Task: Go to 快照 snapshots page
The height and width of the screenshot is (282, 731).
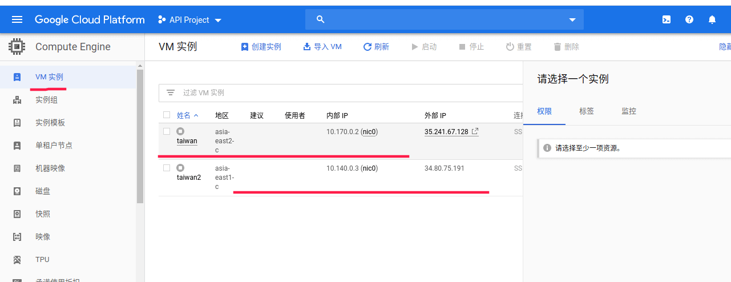Action: pyautogui.click(x=42, y=214)
